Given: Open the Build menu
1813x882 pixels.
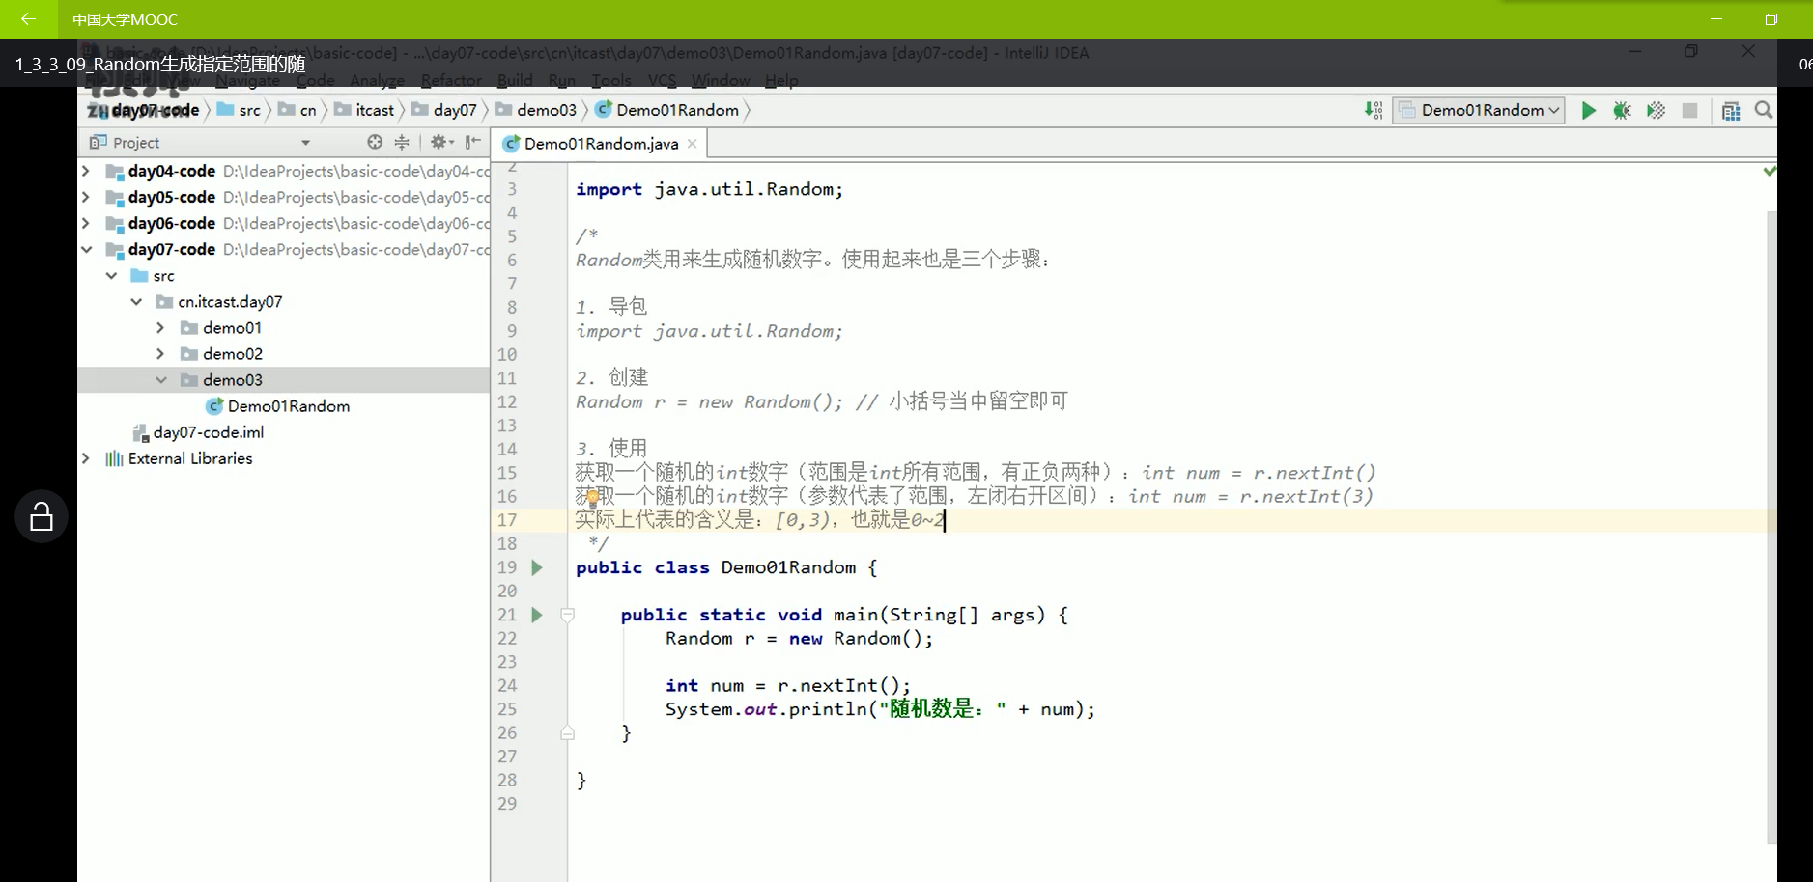Looking at the screenshot, I should click(515, 80).
